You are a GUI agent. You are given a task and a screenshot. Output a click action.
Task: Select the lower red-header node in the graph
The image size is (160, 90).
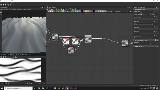click(x=71, y=50)
